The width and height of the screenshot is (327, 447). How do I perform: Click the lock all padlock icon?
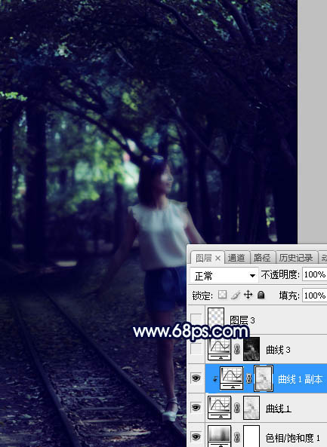(261, 295)
